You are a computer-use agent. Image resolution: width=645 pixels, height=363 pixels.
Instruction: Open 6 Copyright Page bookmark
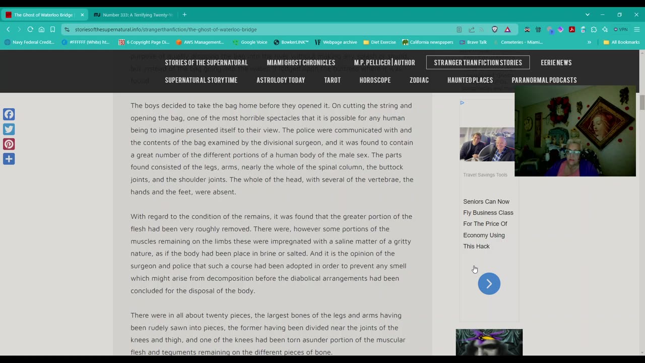coord(144,42)
